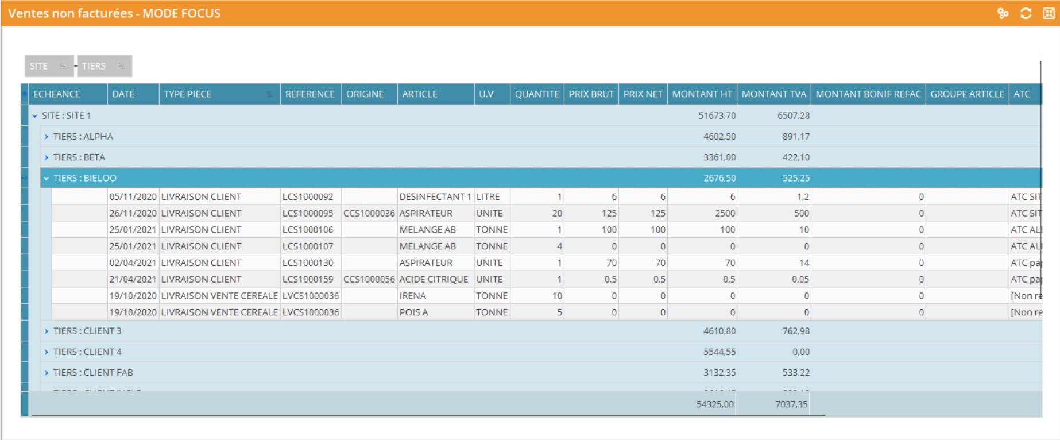Click the ARTICLE column header
The width and height of the screenshot is (1060, 440).
420,94
